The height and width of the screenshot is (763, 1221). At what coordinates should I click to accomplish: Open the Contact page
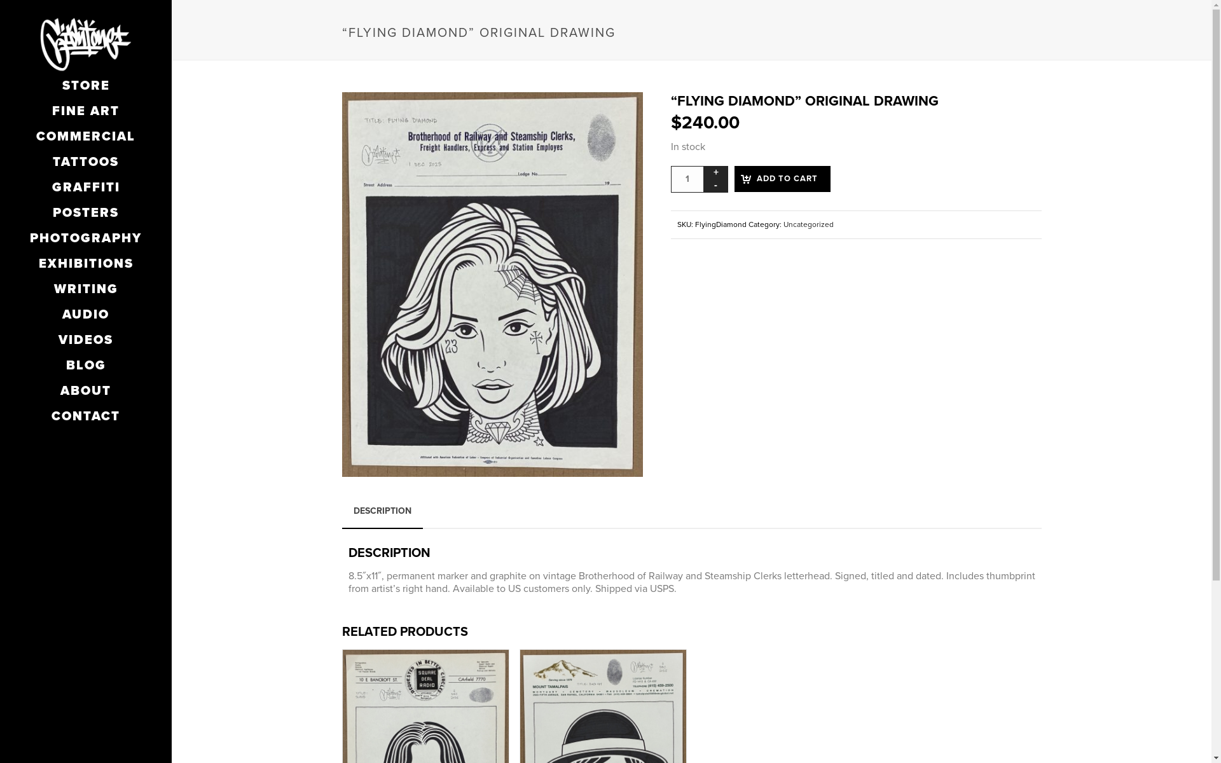pos(86,416)
